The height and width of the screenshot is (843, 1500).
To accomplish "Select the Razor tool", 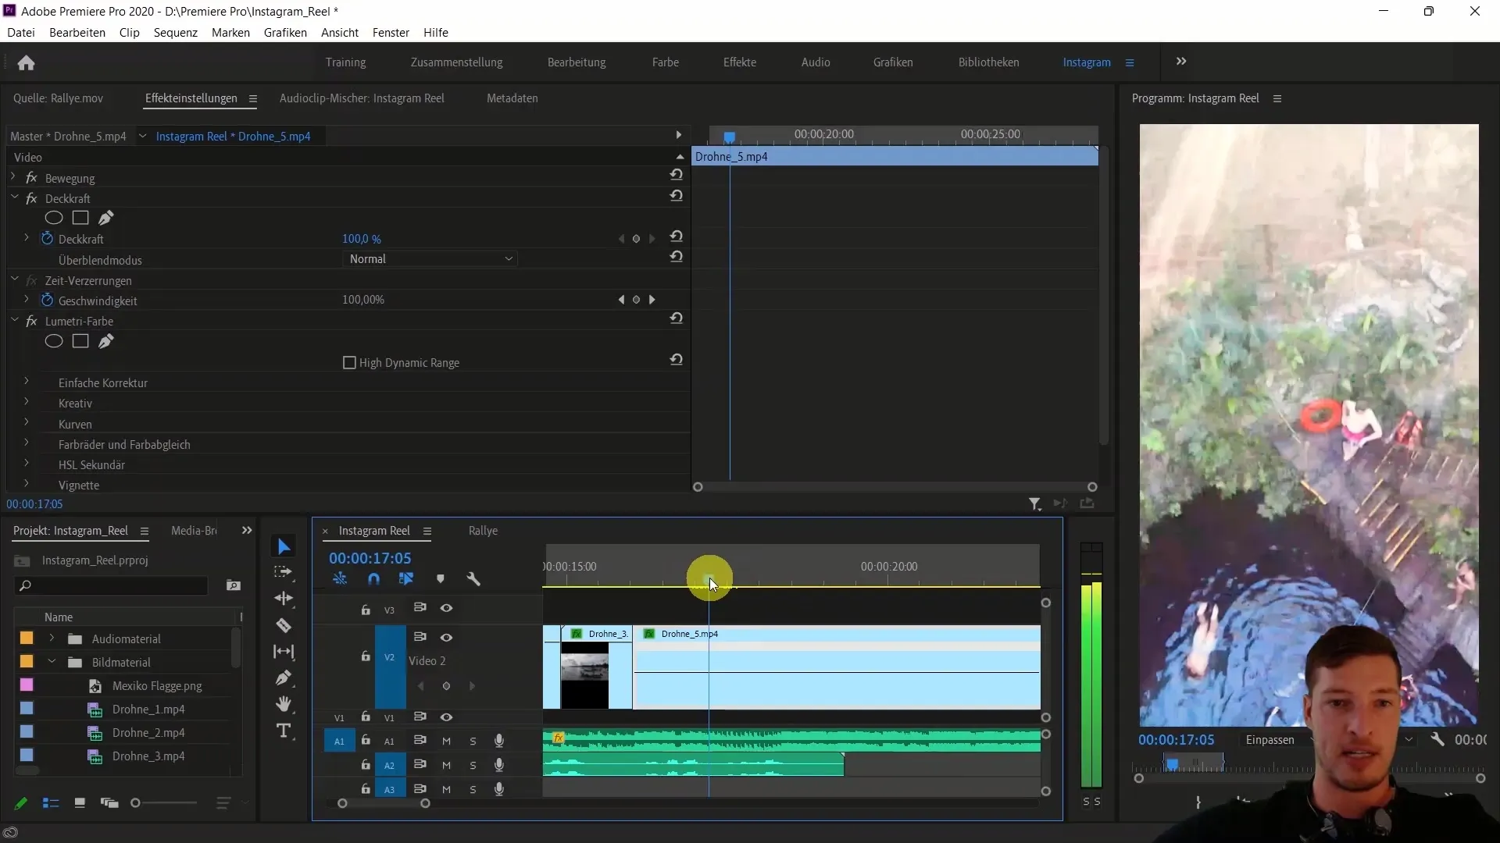I will click(284, 625).
